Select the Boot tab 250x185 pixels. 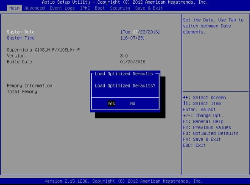pyautogui.click(x=100, y=8)
